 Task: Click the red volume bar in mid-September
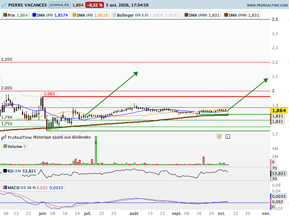pyautogui.click(x=203, y=161)
